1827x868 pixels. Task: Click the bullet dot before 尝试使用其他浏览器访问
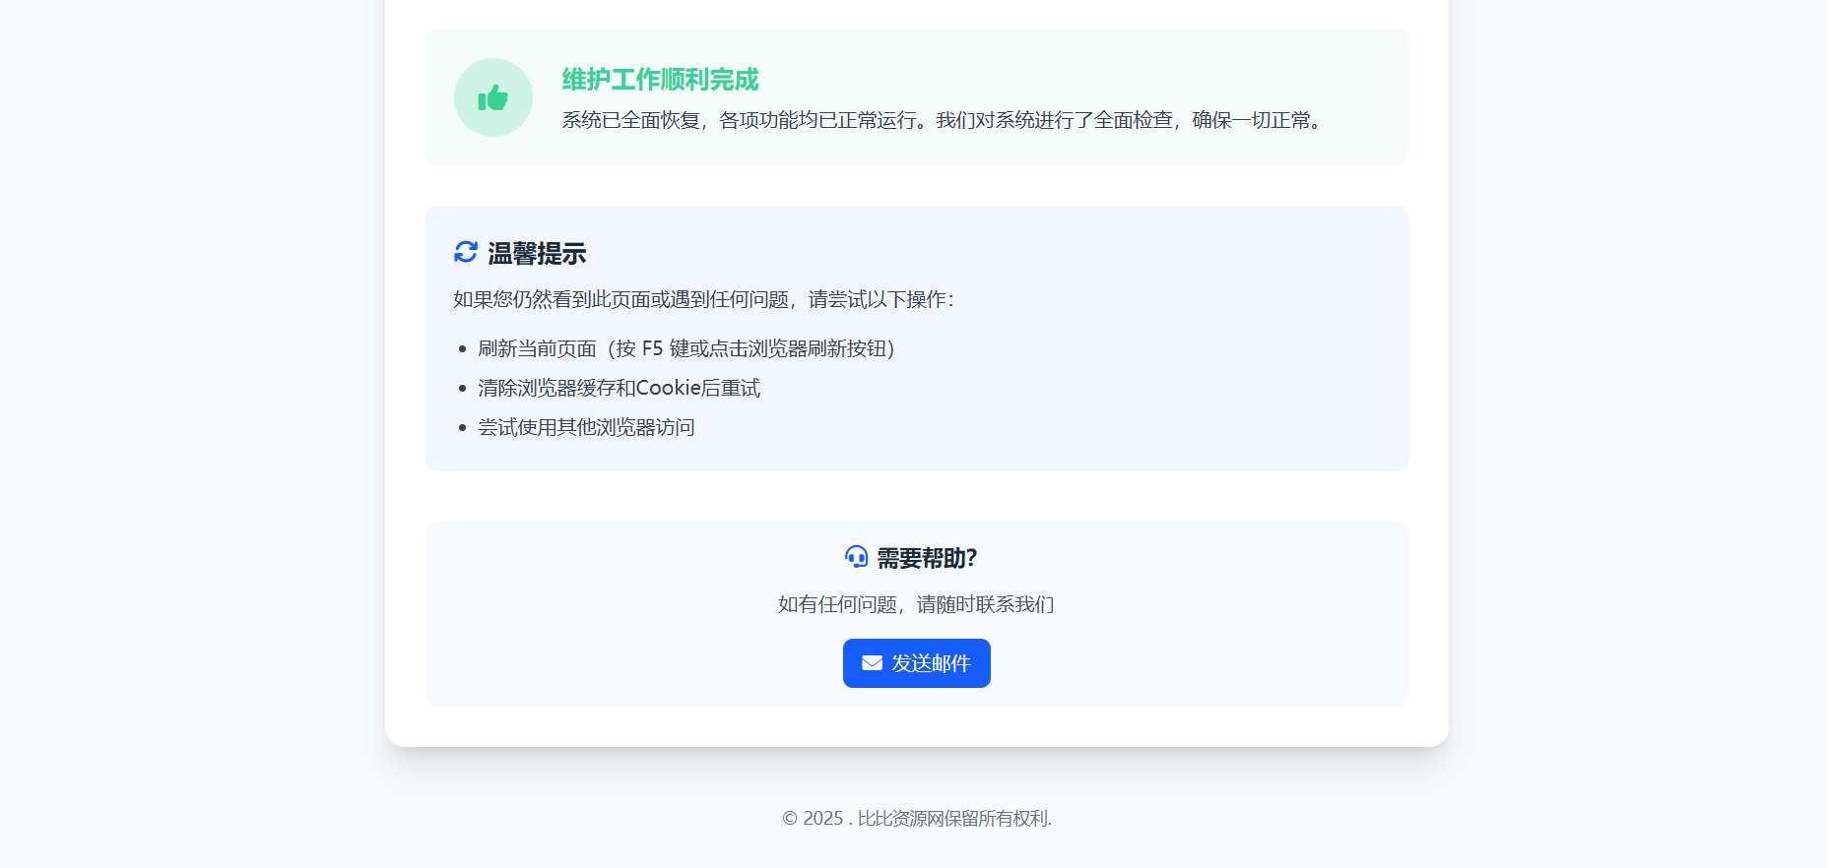[462, 428]
